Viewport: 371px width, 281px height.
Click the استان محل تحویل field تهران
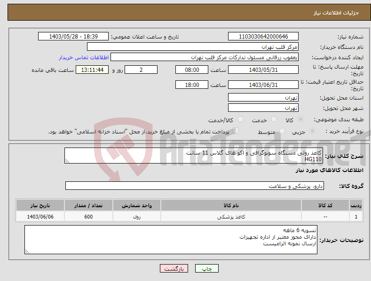263,97
